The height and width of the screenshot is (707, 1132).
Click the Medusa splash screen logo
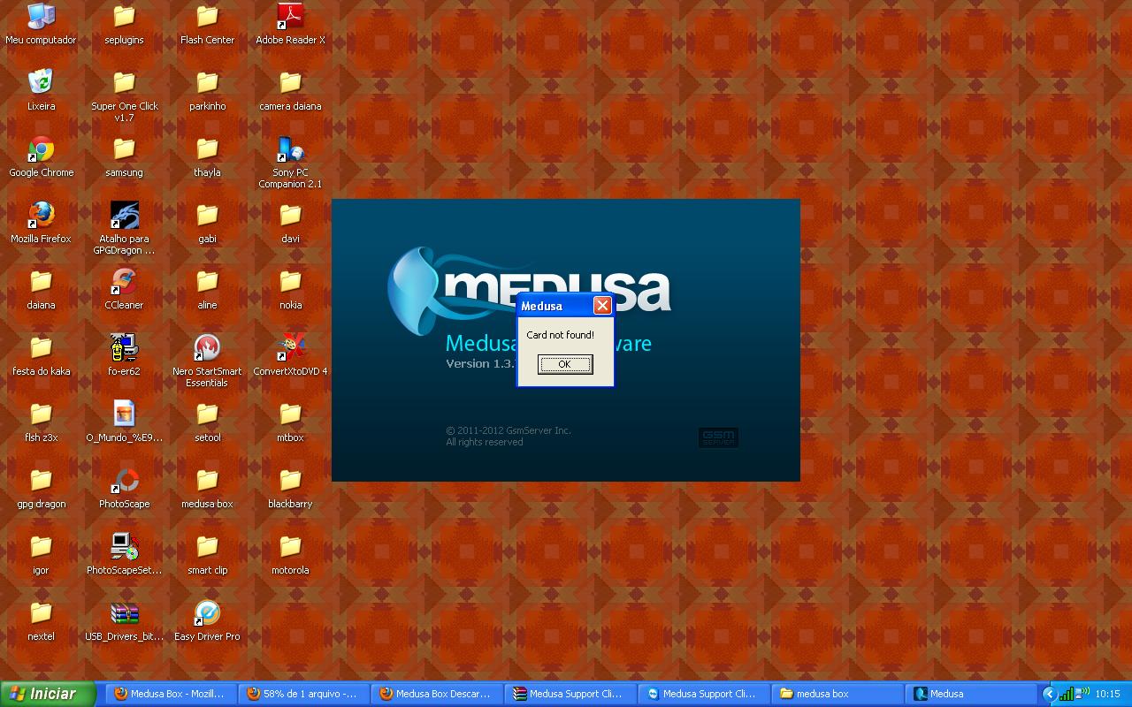tap(529, 291)
